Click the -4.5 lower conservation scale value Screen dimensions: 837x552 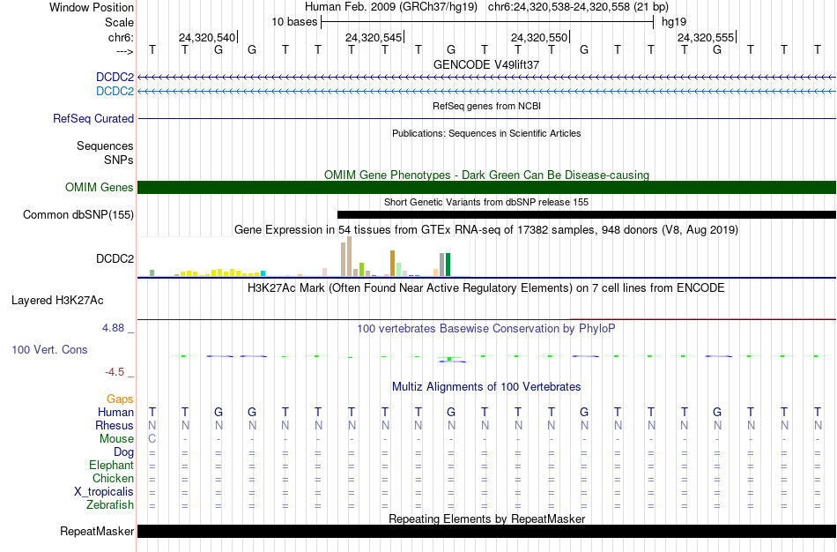[x=115, y=371]
